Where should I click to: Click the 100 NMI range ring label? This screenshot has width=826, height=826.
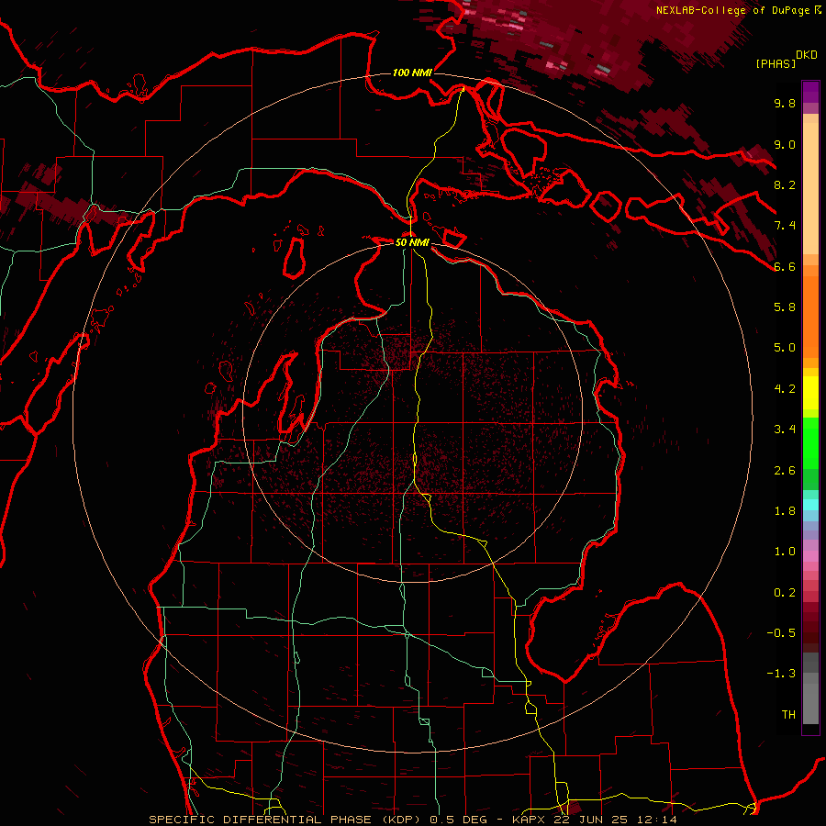click(412, 73)
